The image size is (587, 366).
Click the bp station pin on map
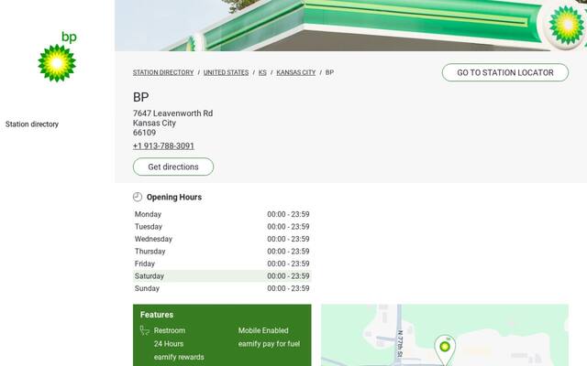click(445, 350)
